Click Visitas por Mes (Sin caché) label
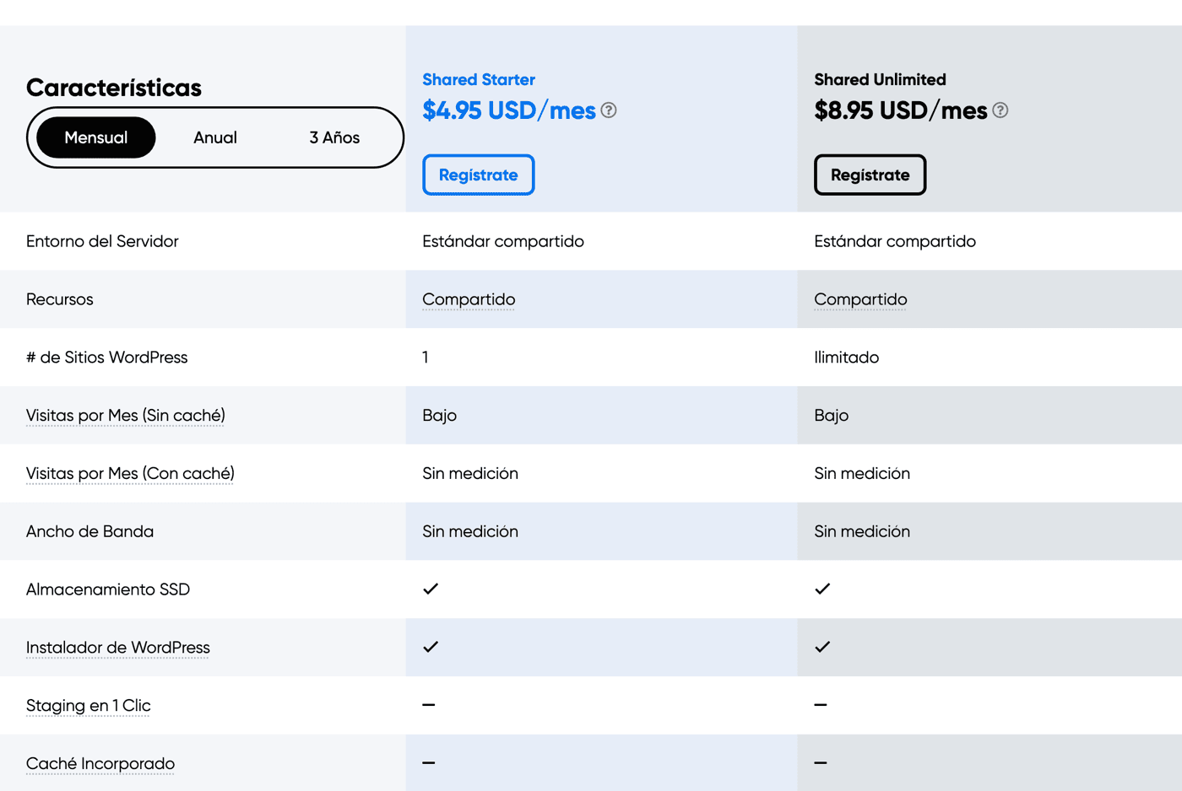1182x791 pixels. pyautogui.click(x=126, y=415)
